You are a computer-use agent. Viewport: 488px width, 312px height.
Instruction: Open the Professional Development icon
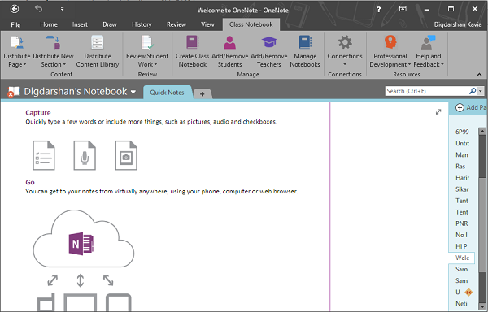point(390,42)
